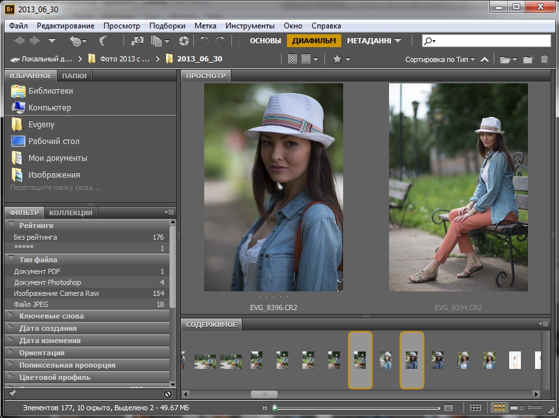Filter by five-star rating

coord(88,247)
